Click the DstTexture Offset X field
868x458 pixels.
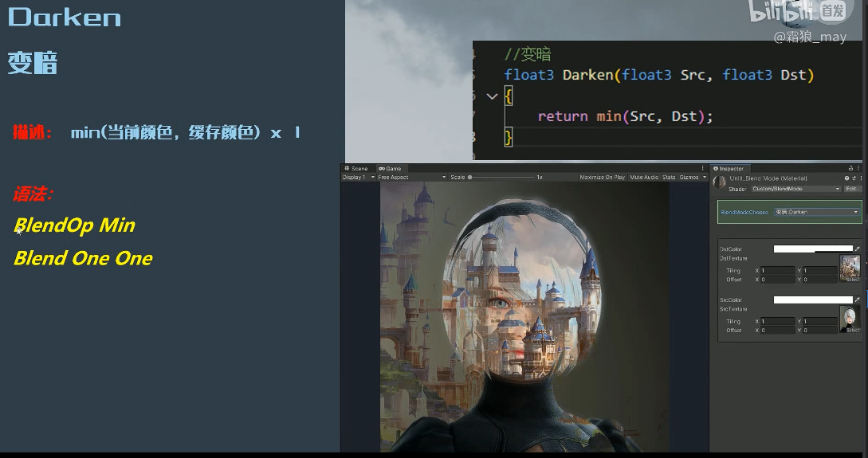pyautogui.click(x=778, y=280)
